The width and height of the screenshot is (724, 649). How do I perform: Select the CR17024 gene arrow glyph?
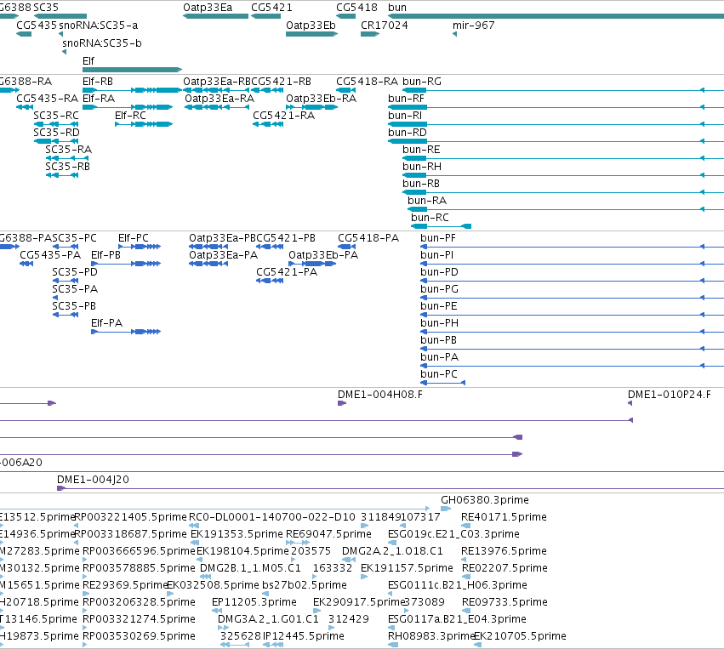point(370,34)
